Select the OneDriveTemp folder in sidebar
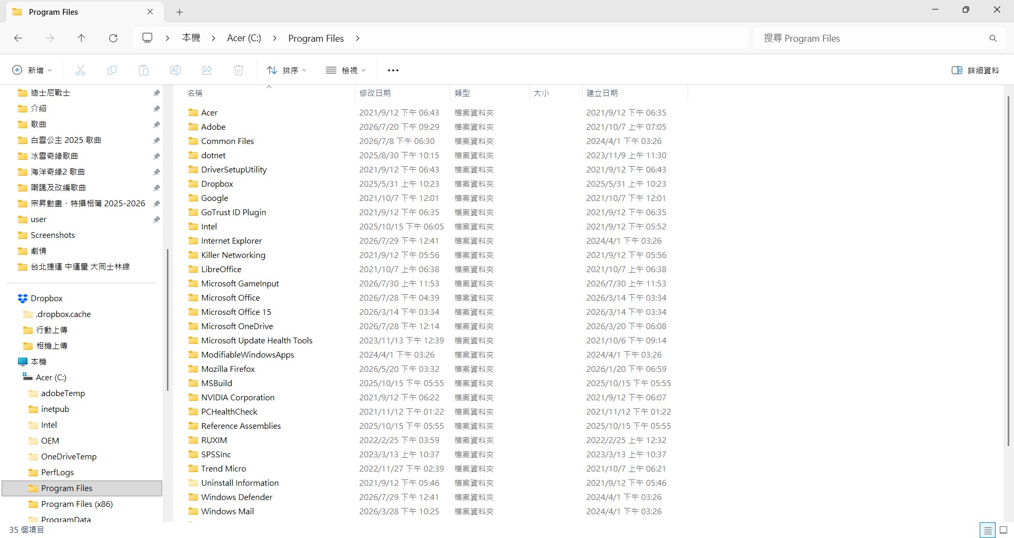Image resolution: width=1014 pixels, height=538 pixels. (69, 456)
